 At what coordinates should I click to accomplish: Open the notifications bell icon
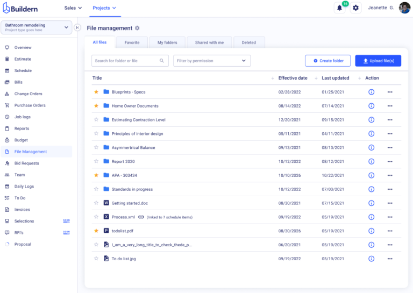pyautogui.click(x=339, y=8)
